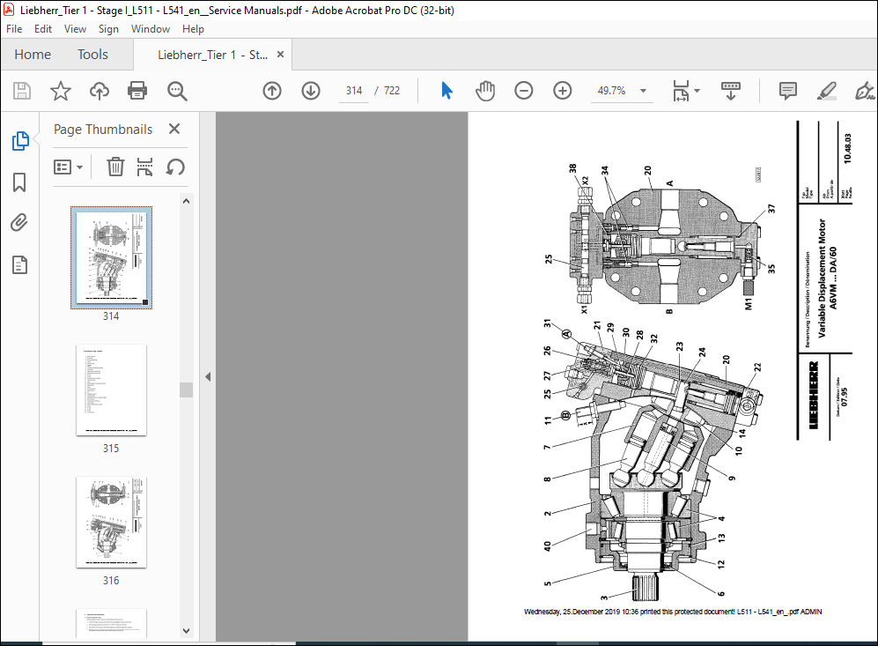Open the Bookmarks panel icon
Viewport: 878px width, 646px height.
pyautogui.click(x=19, y=182)
